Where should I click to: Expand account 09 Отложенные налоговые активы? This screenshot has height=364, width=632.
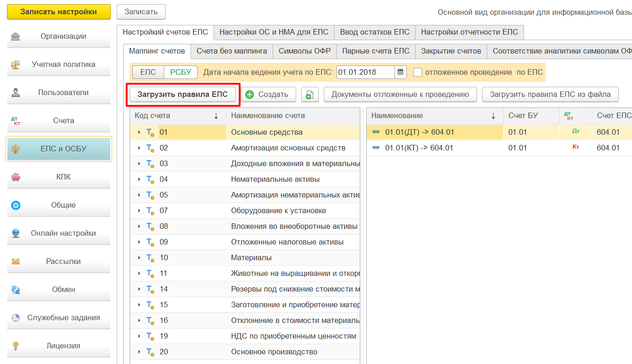[139, 243]
